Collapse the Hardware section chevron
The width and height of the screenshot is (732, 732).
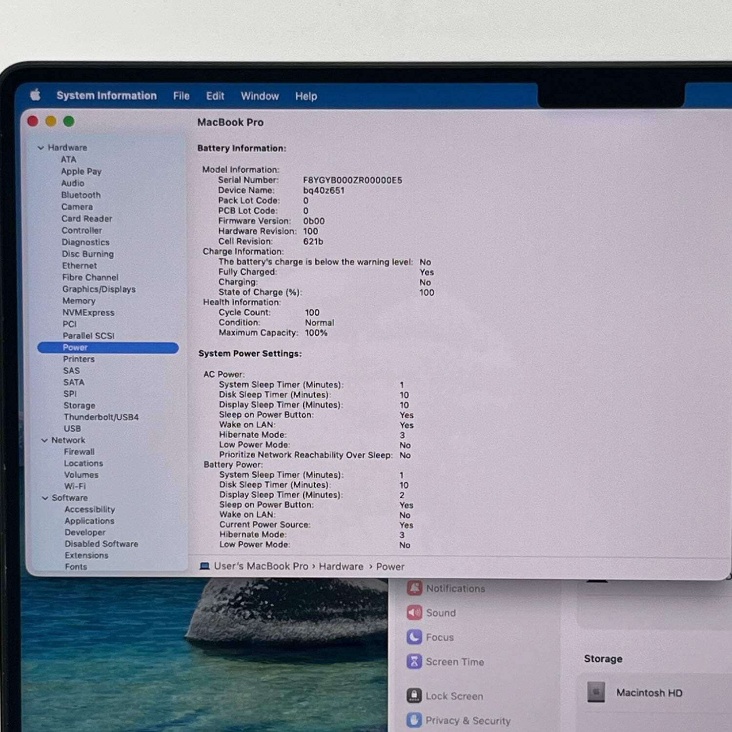41,147
